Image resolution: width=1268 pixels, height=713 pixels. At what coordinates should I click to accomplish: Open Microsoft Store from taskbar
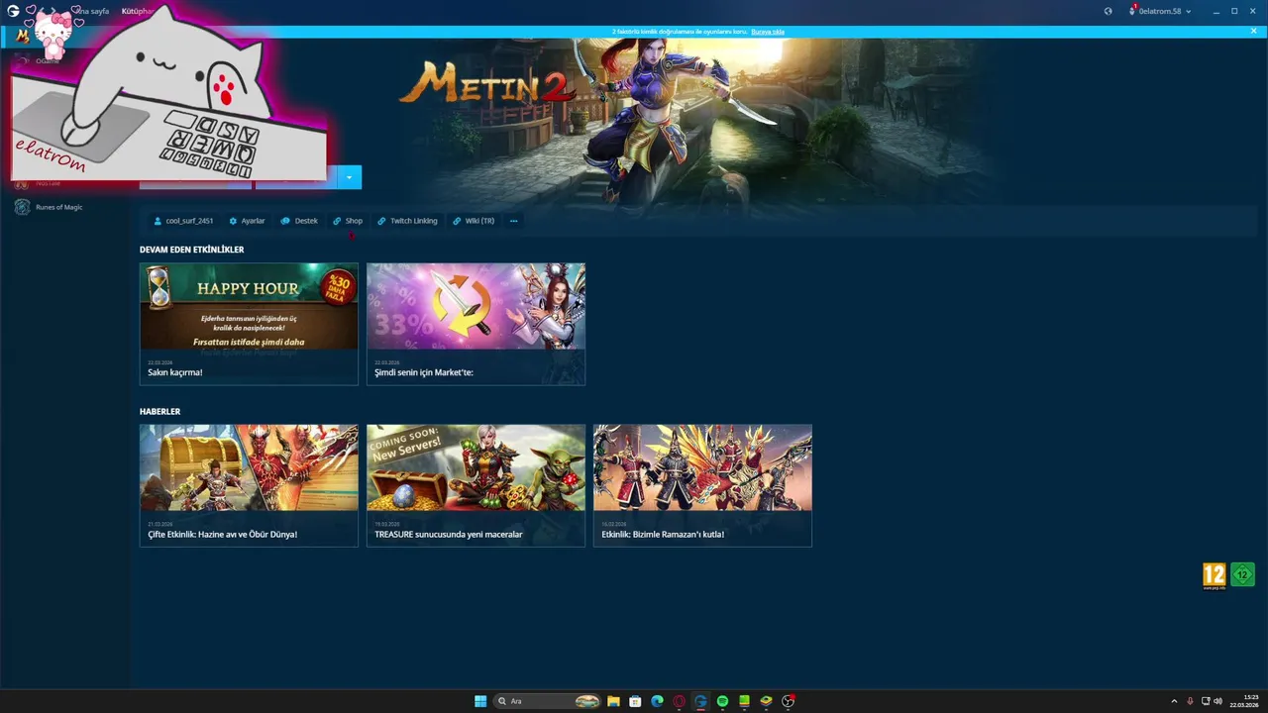click(635, 701)
